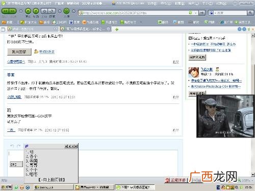Open the 收藏 menu in title bar
255x191 pixels.
(180, 3)
